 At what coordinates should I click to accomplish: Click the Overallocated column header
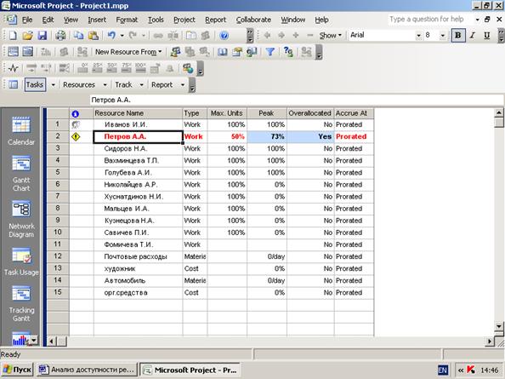(310, 113)
